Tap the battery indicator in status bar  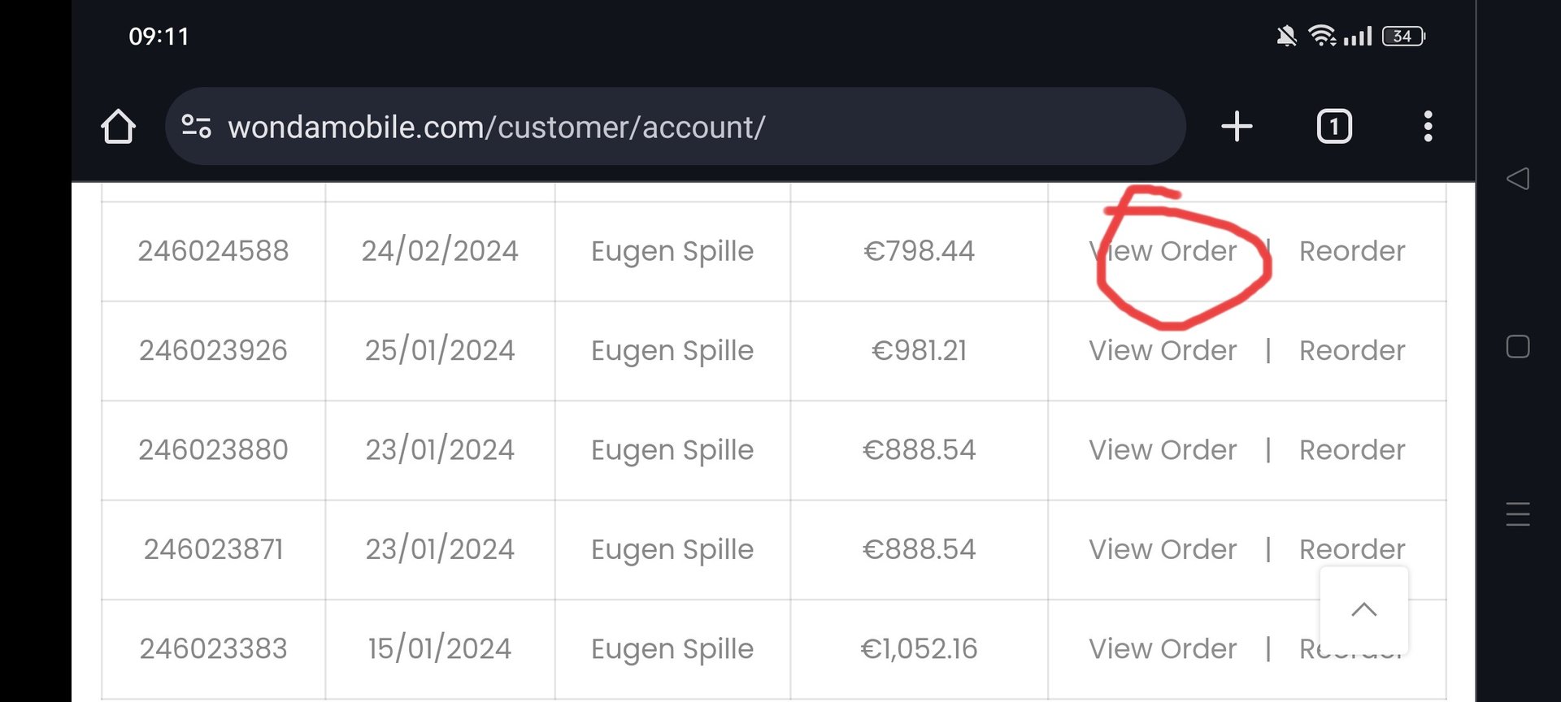(1404, 36)
